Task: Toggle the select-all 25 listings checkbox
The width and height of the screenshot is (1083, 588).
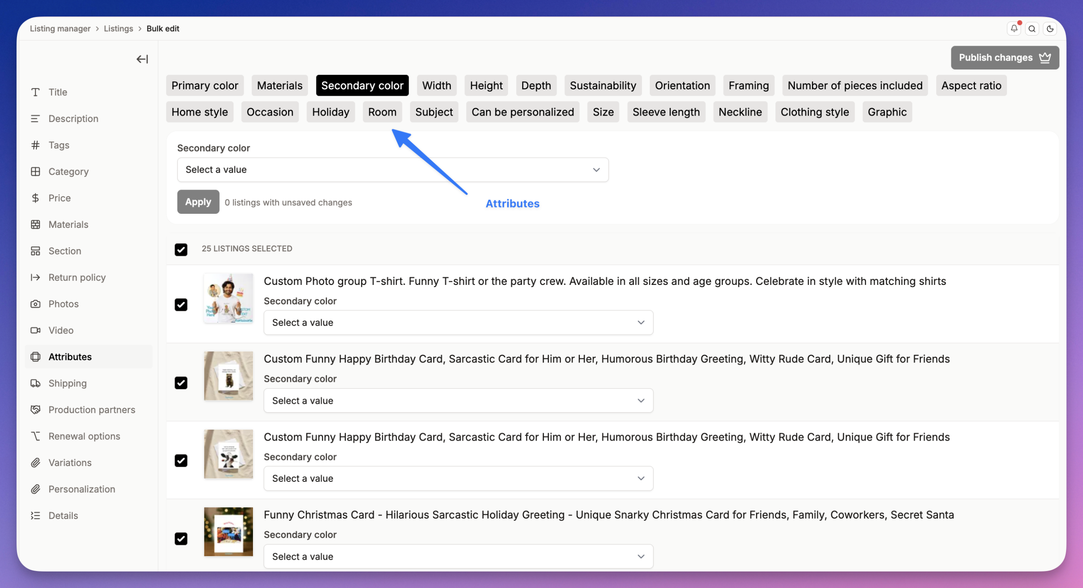Action: 181,249
